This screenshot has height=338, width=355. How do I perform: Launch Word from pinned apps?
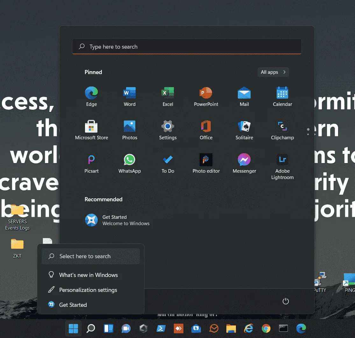(130, 97)
